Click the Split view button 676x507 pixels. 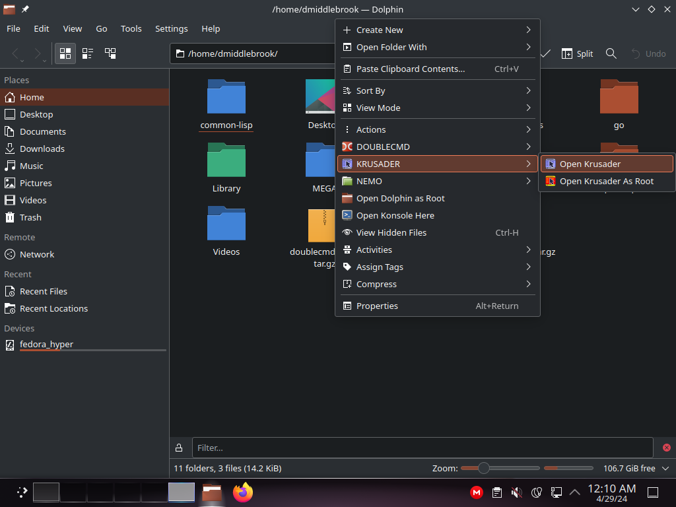click(577, 53)
